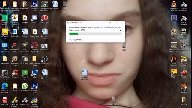Open the Мои Онлайн игры folder

[x=35, y=61]
